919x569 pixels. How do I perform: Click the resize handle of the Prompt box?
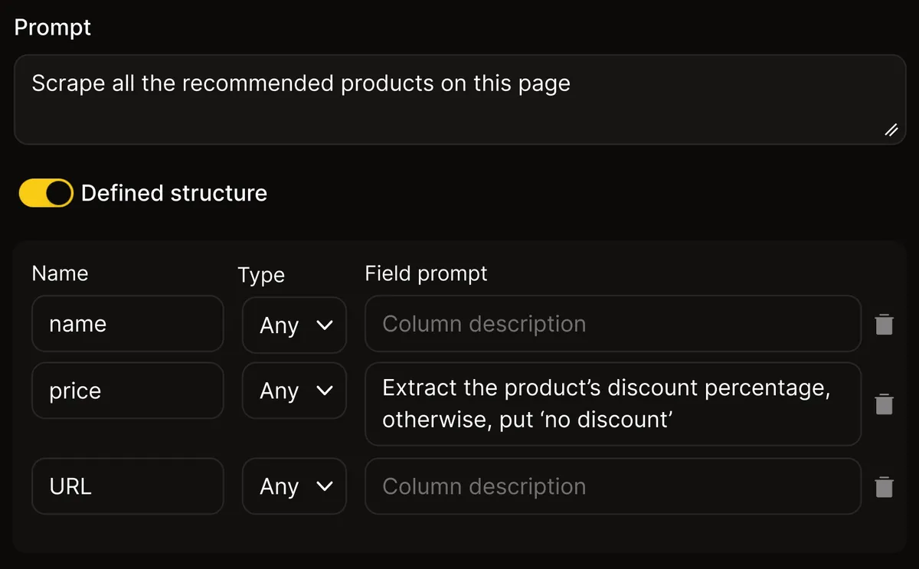coord(891,130)
